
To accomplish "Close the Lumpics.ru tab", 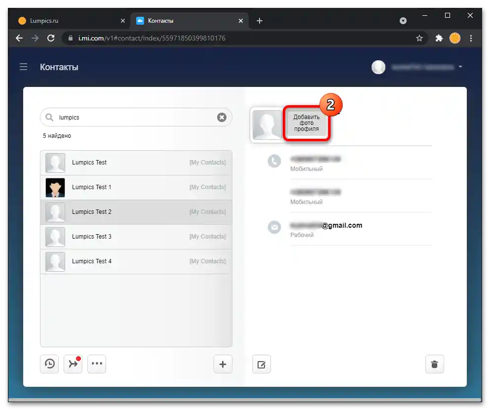I will point(122,21).
